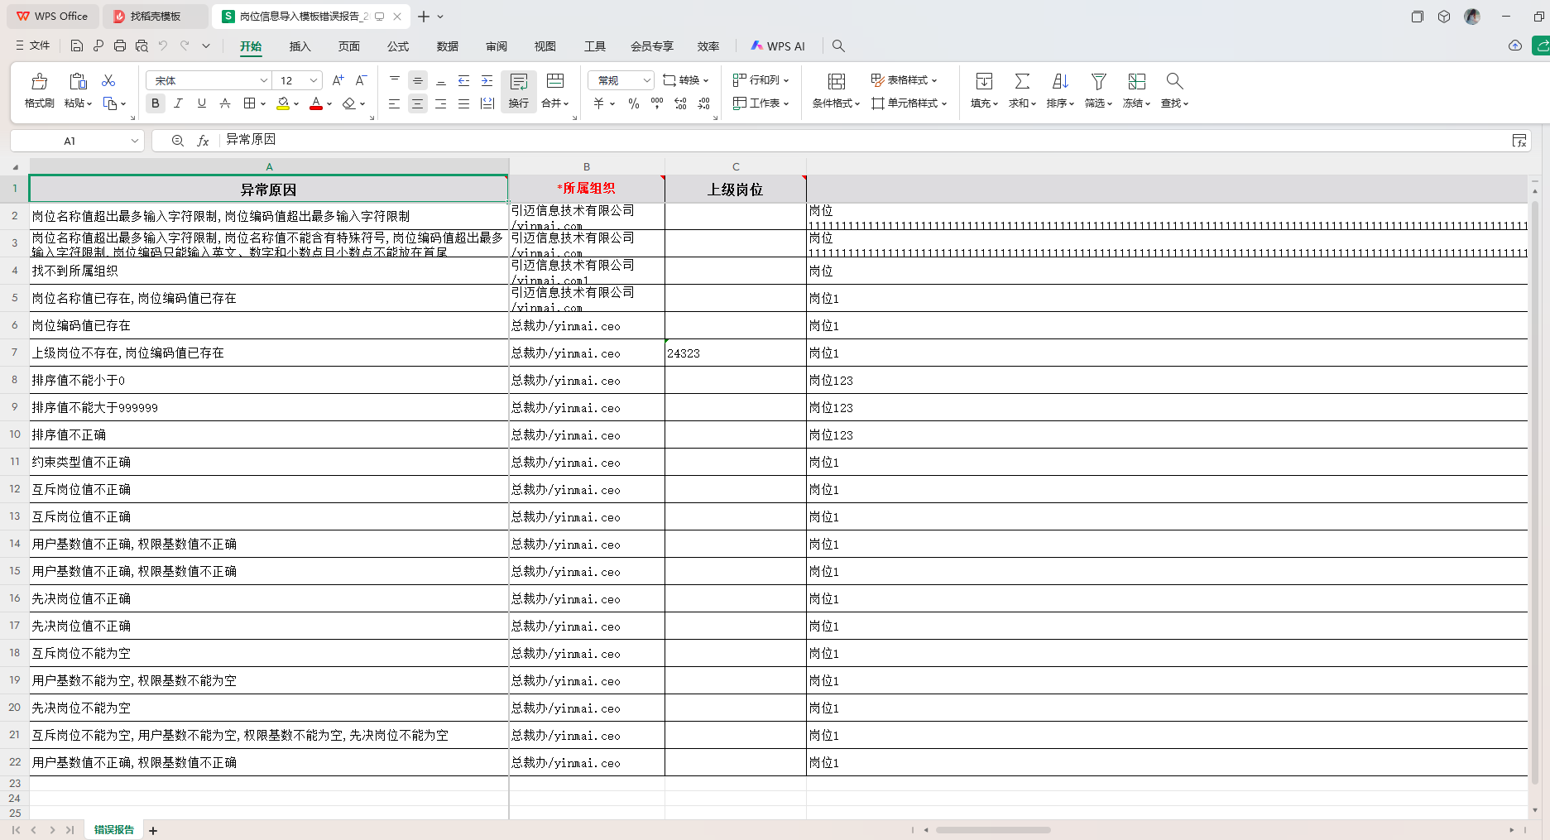Image resolution: width=1550 pixels, height=840 pixels.
Task: Click the scissors Cut icon
Action: (x=108, y=80)
